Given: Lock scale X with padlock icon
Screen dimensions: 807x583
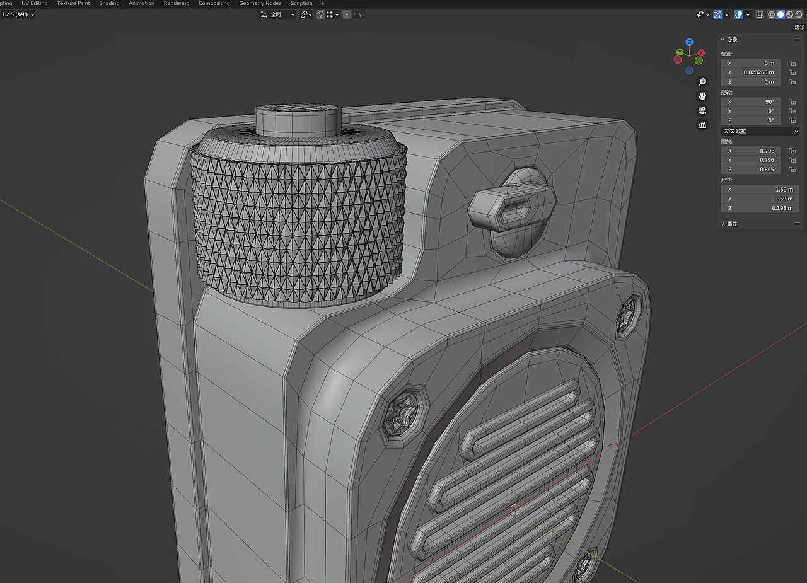Looking at the screenshot, I should pyautogui.click(x=792, y=151).
